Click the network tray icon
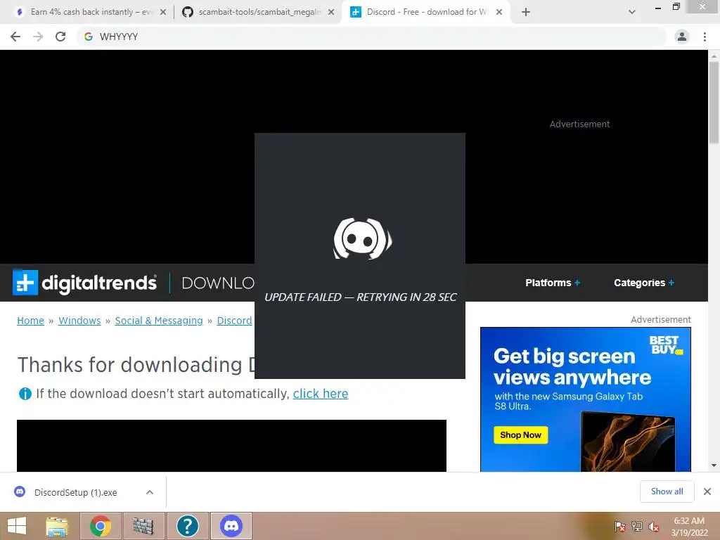The width and height of the screenshot is (720, 540). click(637, 527)
